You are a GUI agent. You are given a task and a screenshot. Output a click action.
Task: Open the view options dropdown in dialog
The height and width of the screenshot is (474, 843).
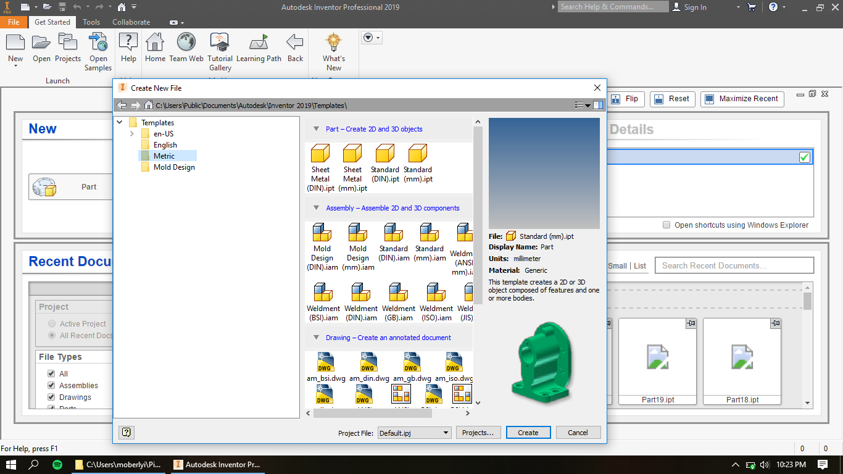click(x=583, y=106)
